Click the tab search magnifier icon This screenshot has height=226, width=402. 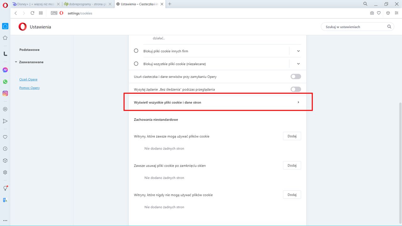[x=365, y=4]
